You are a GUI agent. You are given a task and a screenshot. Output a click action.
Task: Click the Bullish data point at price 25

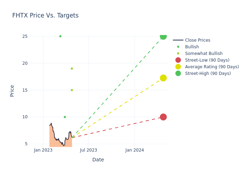60,36
